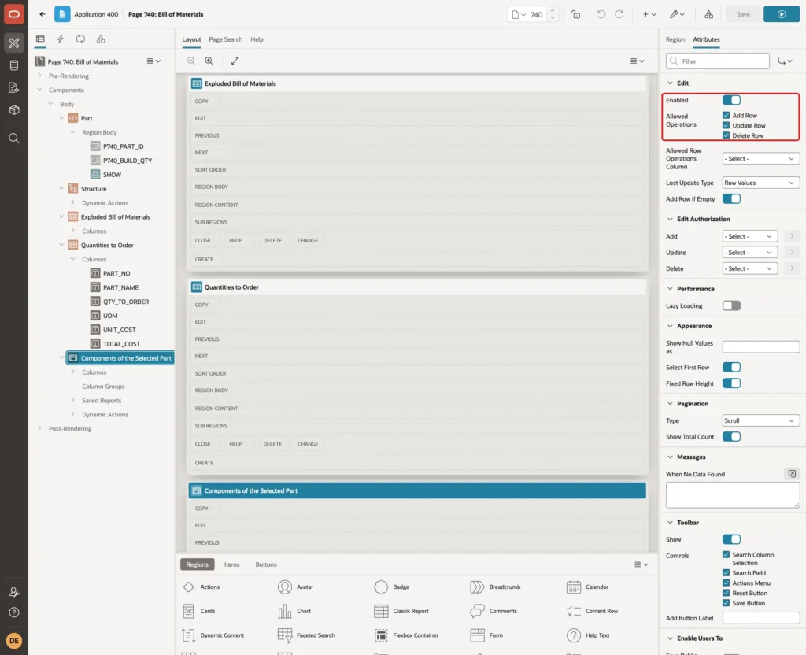This screenshot has height=655, width=806.
Task: Select the Regions gallery tab
Action: 198,564
